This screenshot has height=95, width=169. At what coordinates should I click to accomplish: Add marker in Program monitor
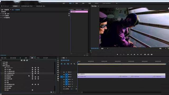tap(117, 55)
